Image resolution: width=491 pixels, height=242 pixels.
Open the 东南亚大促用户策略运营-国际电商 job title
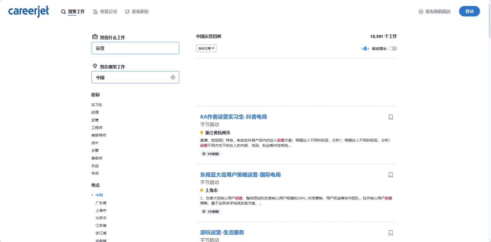click(241, 175)
